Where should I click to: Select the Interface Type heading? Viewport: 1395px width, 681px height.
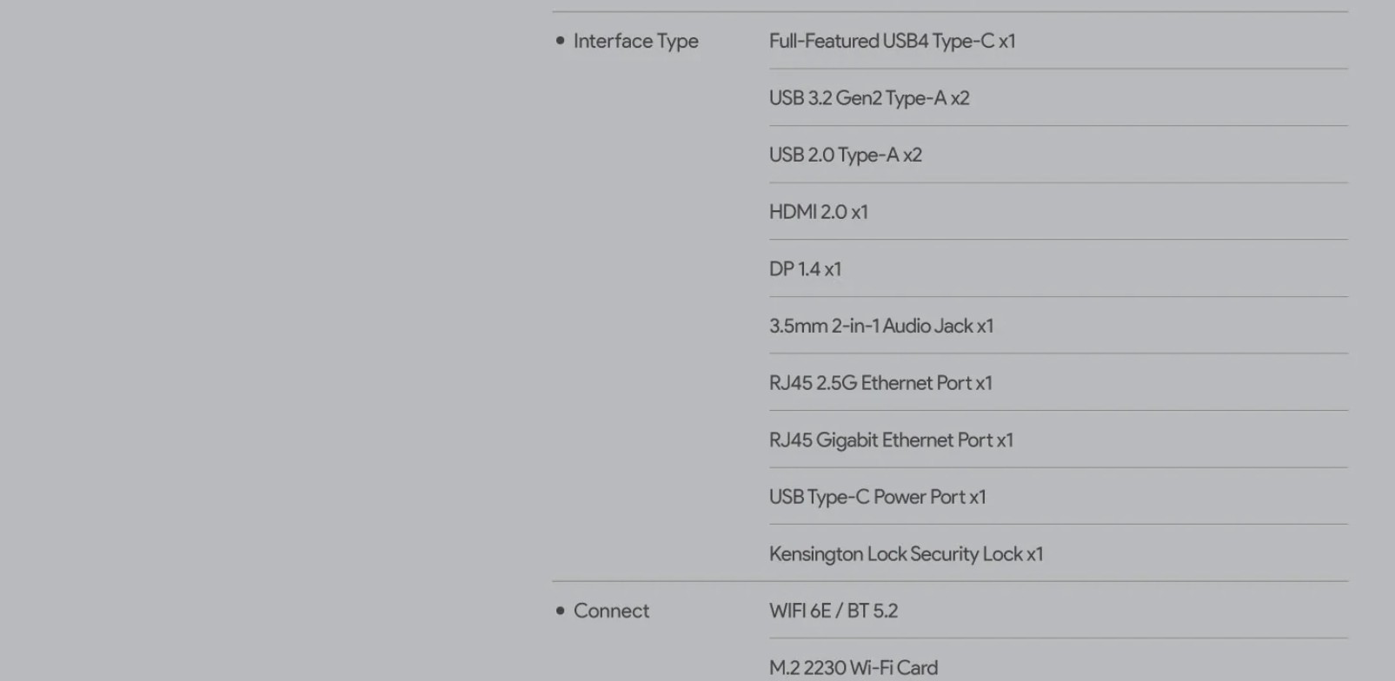point(635,41)
